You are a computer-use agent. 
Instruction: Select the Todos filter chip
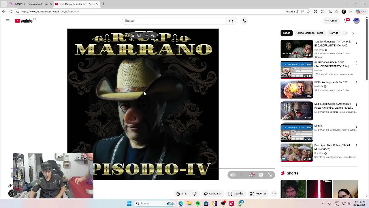pyautogui.click(x=287, y=33)
